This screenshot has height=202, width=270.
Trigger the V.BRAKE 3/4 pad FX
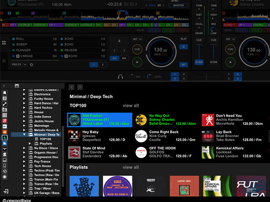click(35, 56)
